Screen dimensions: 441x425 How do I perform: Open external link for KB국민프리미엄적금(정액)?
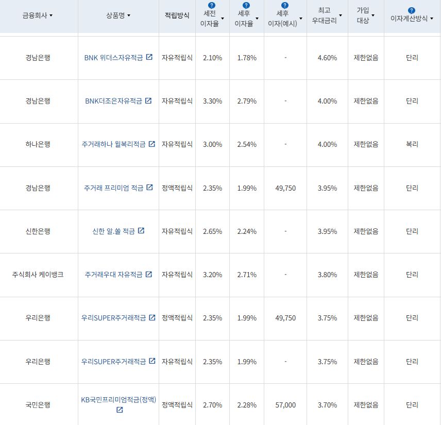click(118, 409)
